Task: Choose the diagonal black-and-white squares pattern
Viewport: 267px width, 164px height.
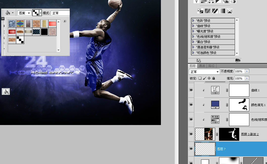Action: click(x=20, y=40)
